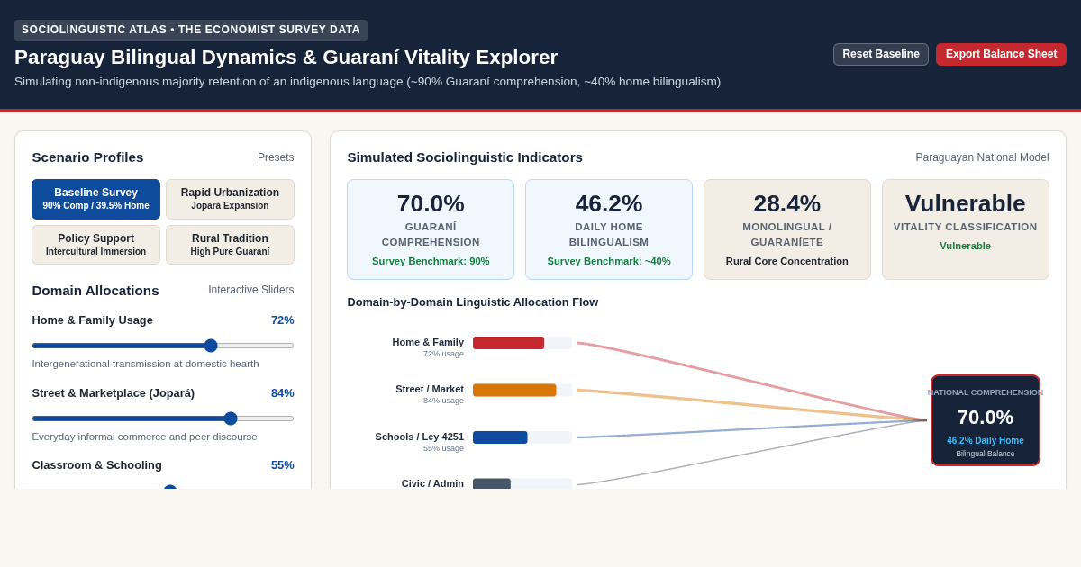Open the Vulnerable Vitality Classification card
Image resolution: width=1081 pixels, height=567 pixels.
point(966,229)
